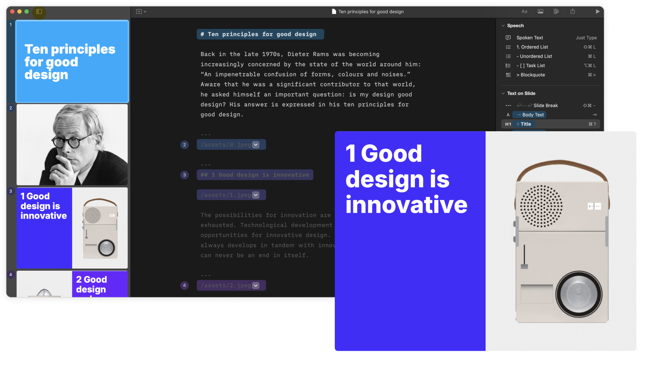Open the Aa format panel icon
This screenshot has height=367, width=653.
click(x=524, y=11)
